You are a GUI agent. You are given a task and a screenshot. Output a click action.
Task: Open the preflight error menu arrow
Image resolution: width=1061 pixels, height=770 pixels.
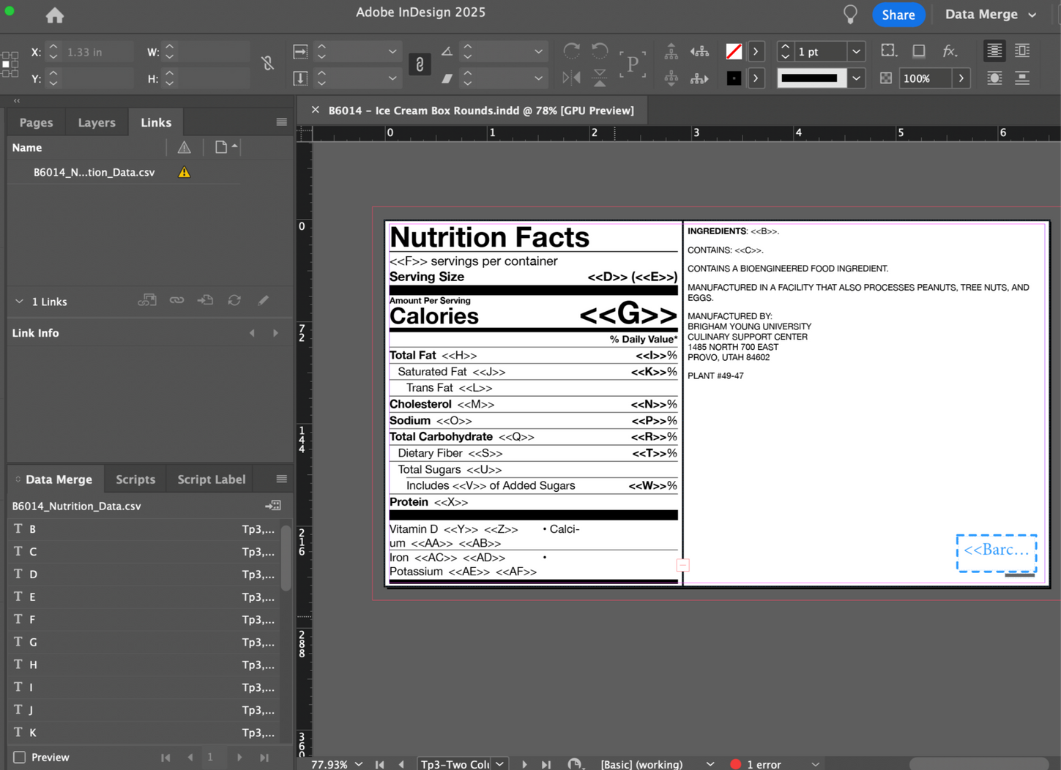click(x=815, y=764)
